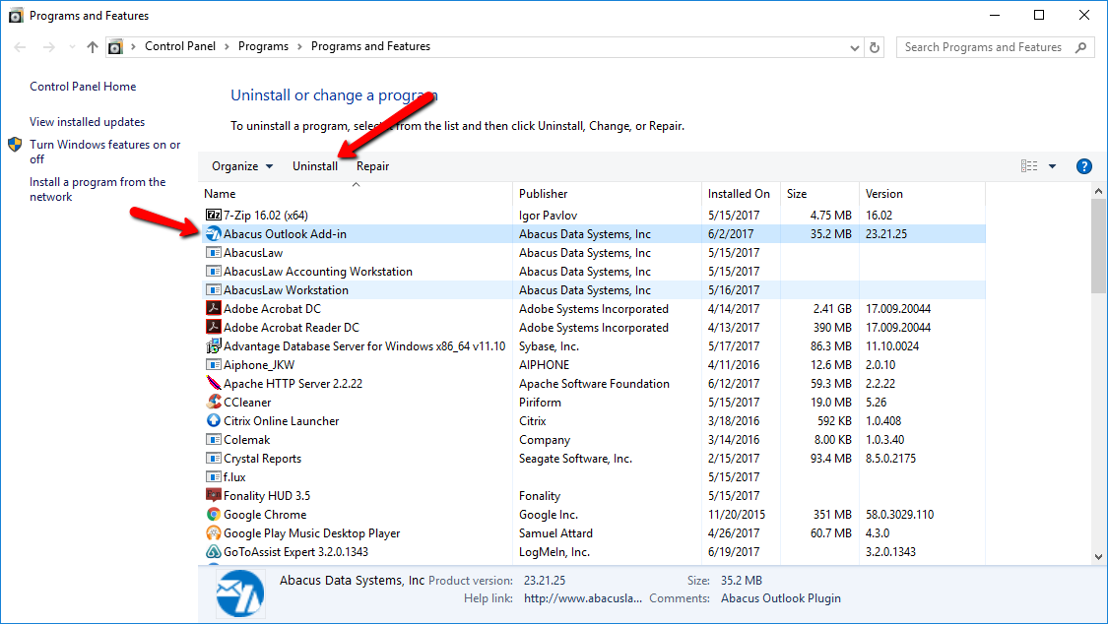This screenshot has width=1108, height=624.
Task: Click the Sybase, Inc. publisher cell
Action: coord(549,346)
